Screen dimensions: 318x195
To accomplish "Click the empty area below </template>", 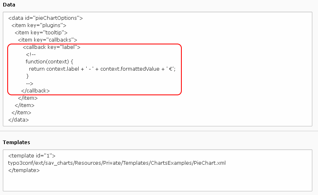I will coord(158,182).
